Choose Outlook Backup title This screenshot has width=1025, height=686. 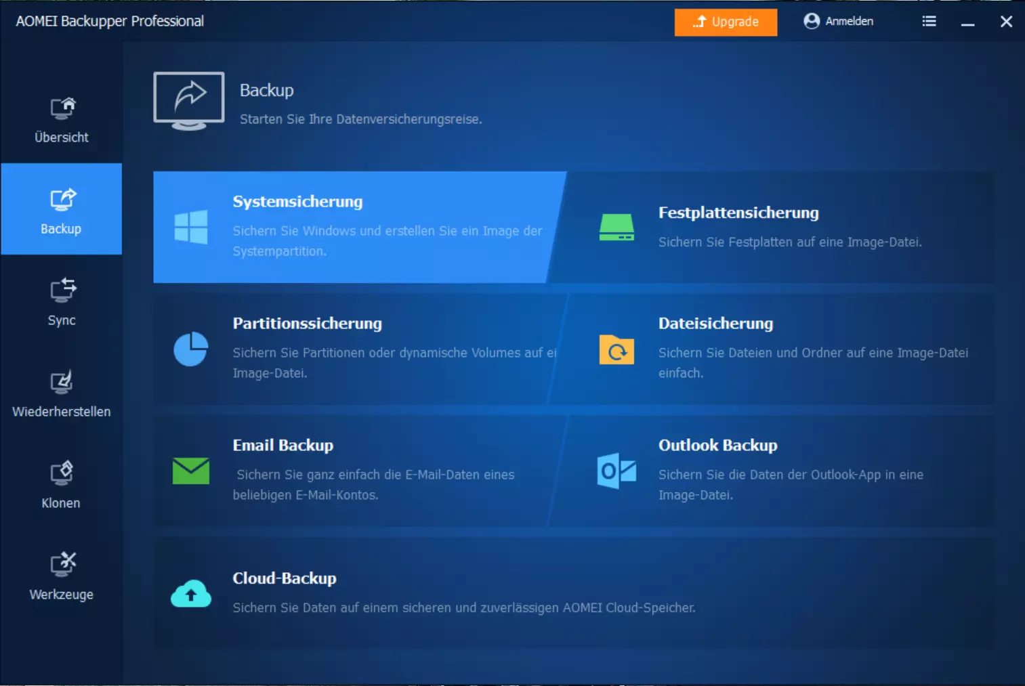[x=717, y=446]
